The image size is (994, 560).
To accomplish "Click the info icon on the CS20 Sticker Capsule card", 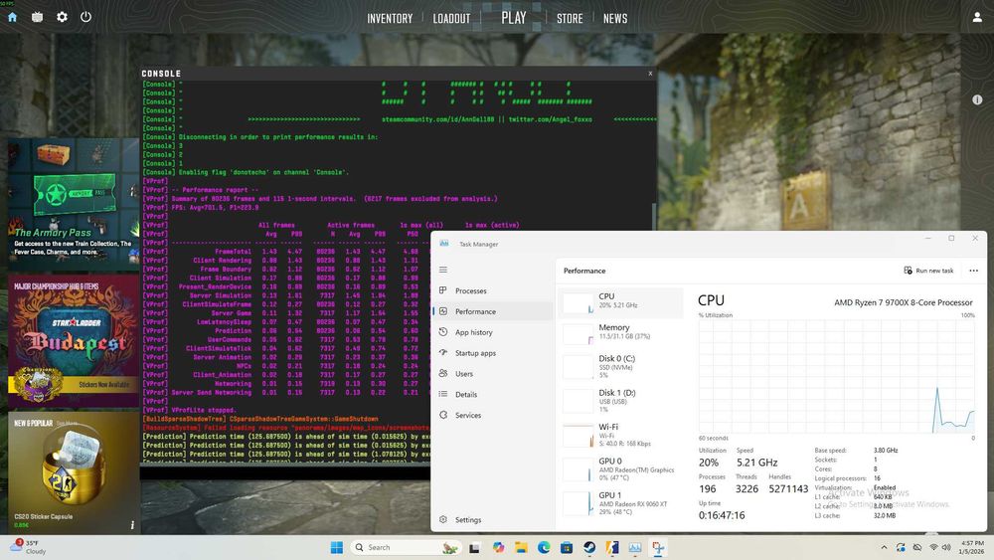I will (x=132, y=524).
